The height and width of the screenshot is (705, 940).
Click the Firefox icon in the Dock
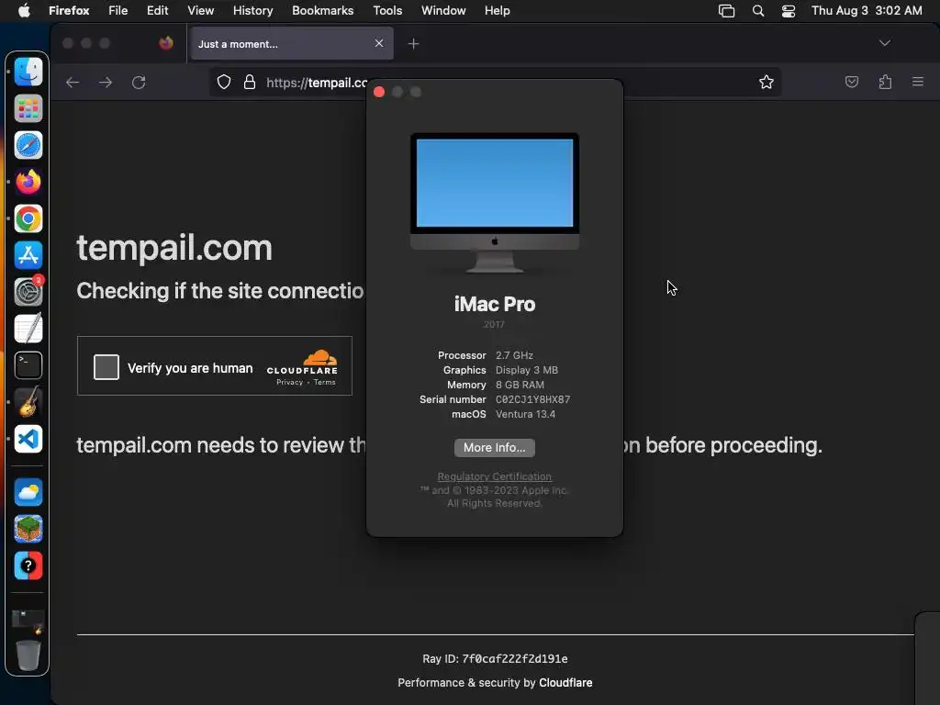tap(28, 182)
